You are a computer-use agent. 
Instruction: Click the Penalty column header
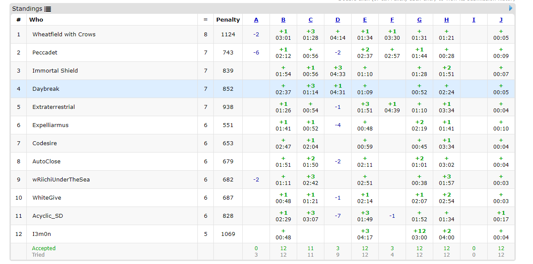[x=228, y=20]
